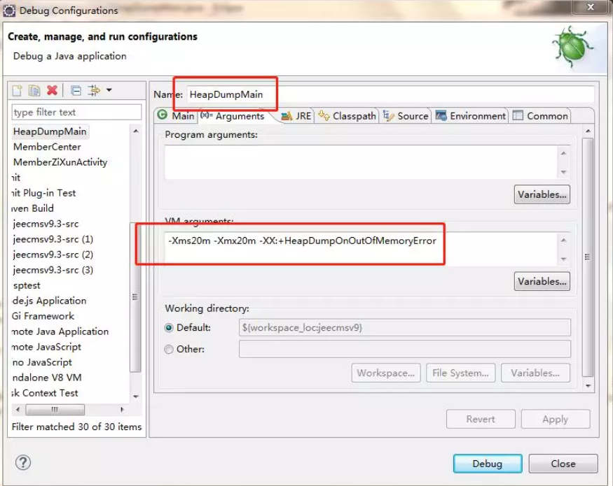This screenshot has height=486, width=613.
Task: Open the filter launch configurations dropdown arrow
Action: (x=109, y=90)
